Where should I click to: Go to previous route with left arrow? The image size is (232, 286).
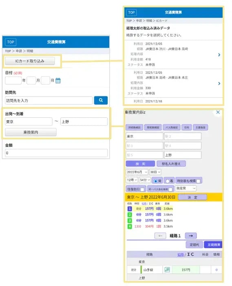pyautogui.click(x=160, y=235)
